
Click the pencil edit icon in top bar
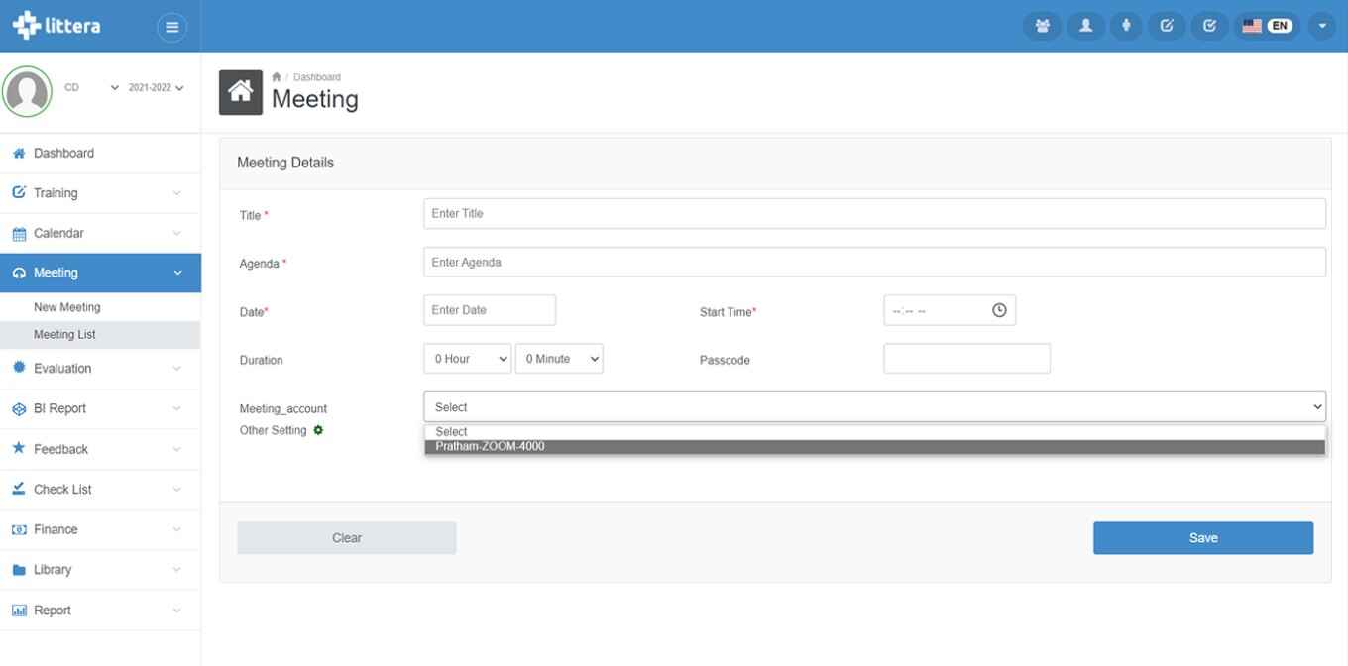pos(1167,27)
